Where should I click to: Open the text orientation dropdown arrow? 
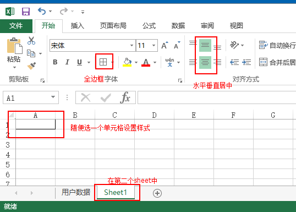(243, 45)
